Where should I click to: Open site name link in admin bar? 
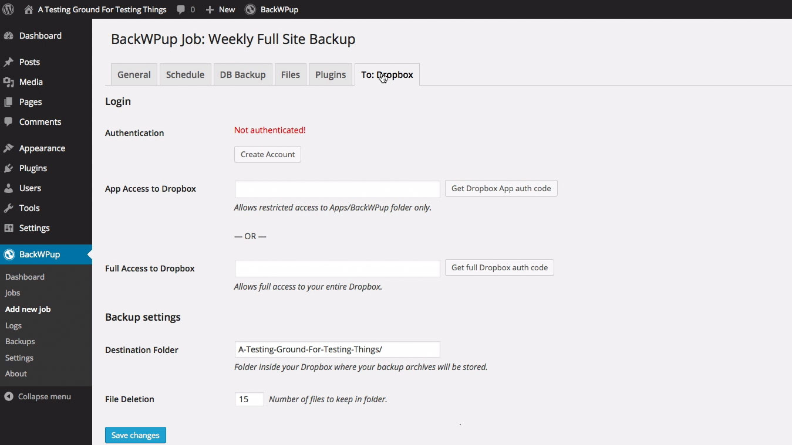(102, 9)
